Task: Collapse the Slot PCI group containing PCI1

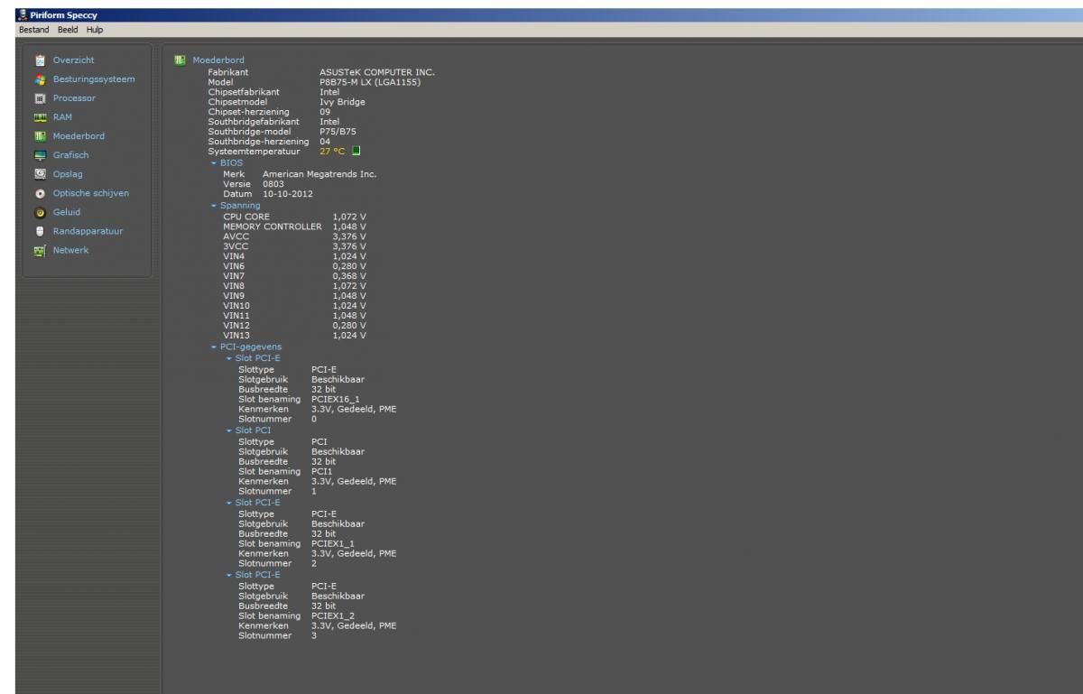Action: pyautogui.click(x=229, y=430)
